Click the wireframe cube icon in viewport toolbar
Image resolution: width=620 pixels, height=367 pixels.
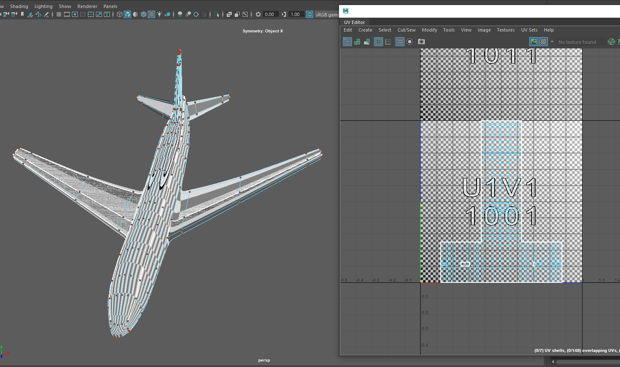coord(119,14)
